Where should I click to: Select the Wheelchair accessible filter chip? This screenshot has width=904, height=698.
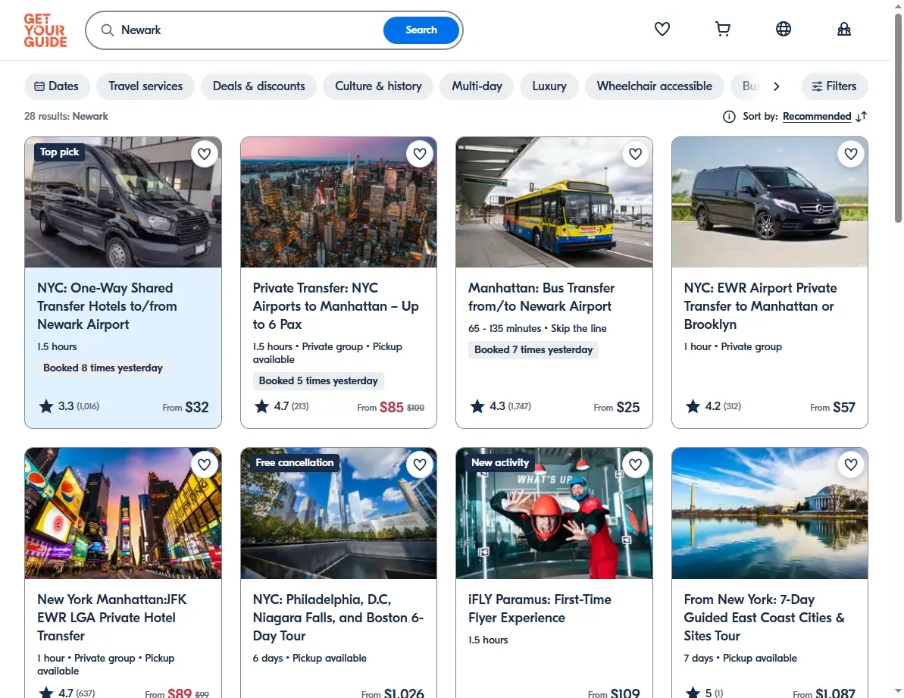click(655, 86)
